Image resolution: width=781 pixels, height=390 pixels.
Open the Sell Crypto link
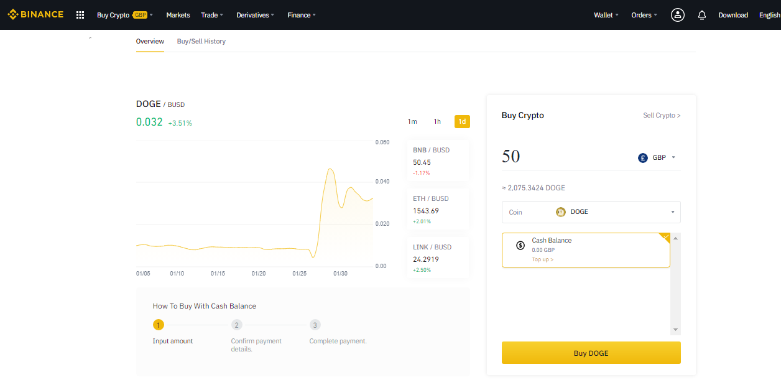pos(662,116)
